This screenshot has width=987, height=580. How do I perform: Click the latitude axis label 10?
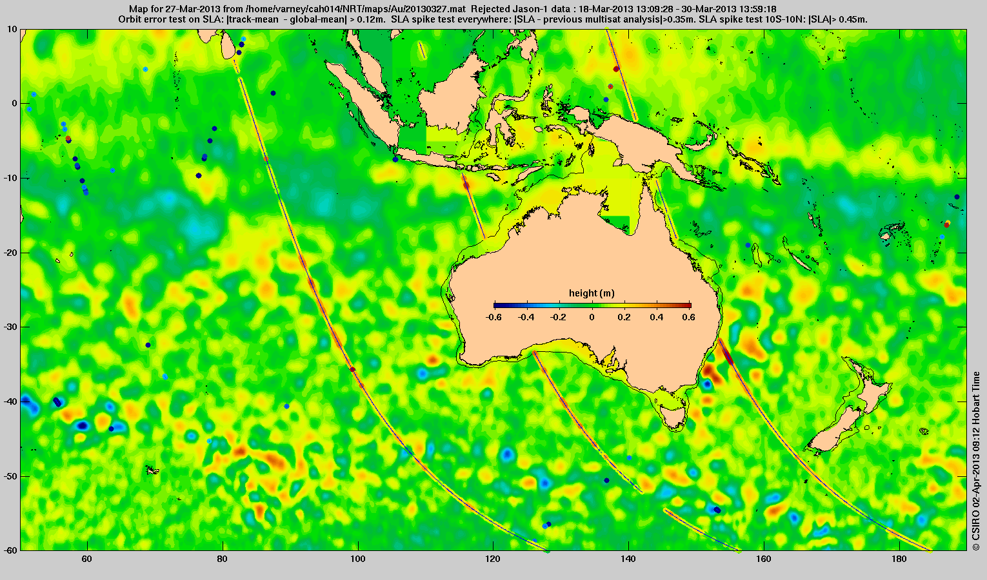click(12, 29)
